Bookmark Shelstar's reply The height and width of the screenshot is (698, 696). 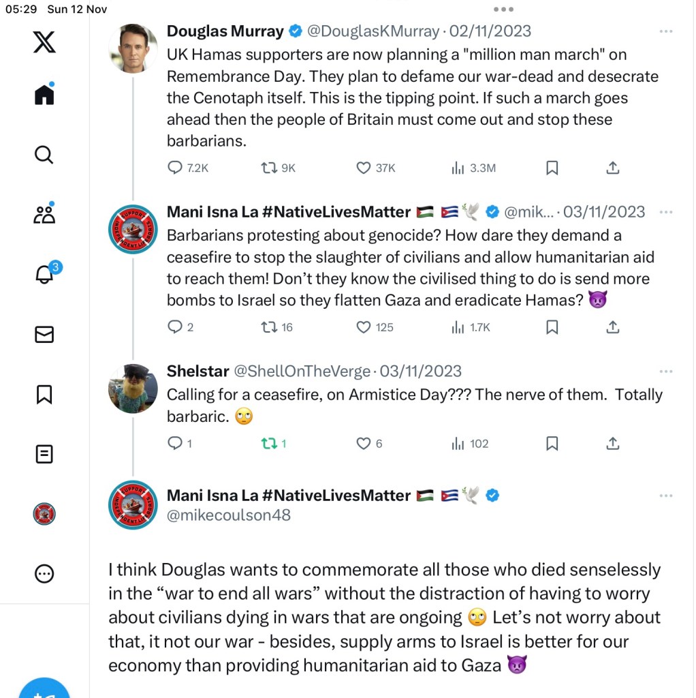tap(552, 444)
